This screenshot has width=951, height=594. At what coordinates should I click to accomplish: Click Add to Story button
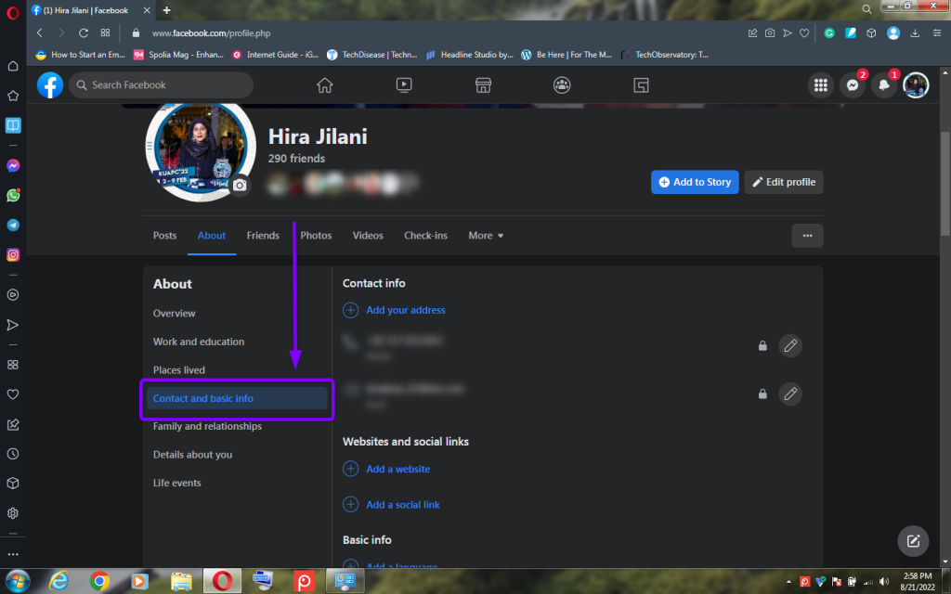coord(695,182)
